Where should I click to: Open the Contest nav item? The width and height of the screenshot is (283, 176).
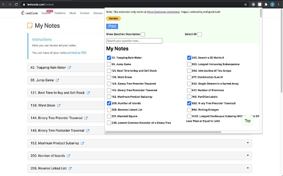pyautogui.click(x=84, y=13)
